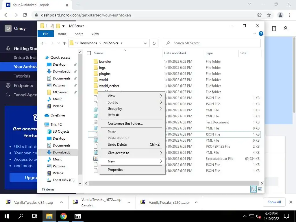296x222 pixels.
Task: Open the plugins folder
Action: [x=105, y=74]
